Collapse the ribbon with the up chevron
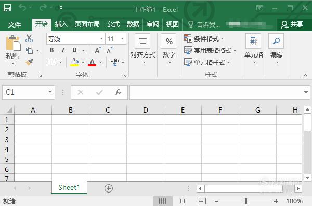The height and width of the screenshot is (206, 312). click(305, 75)
